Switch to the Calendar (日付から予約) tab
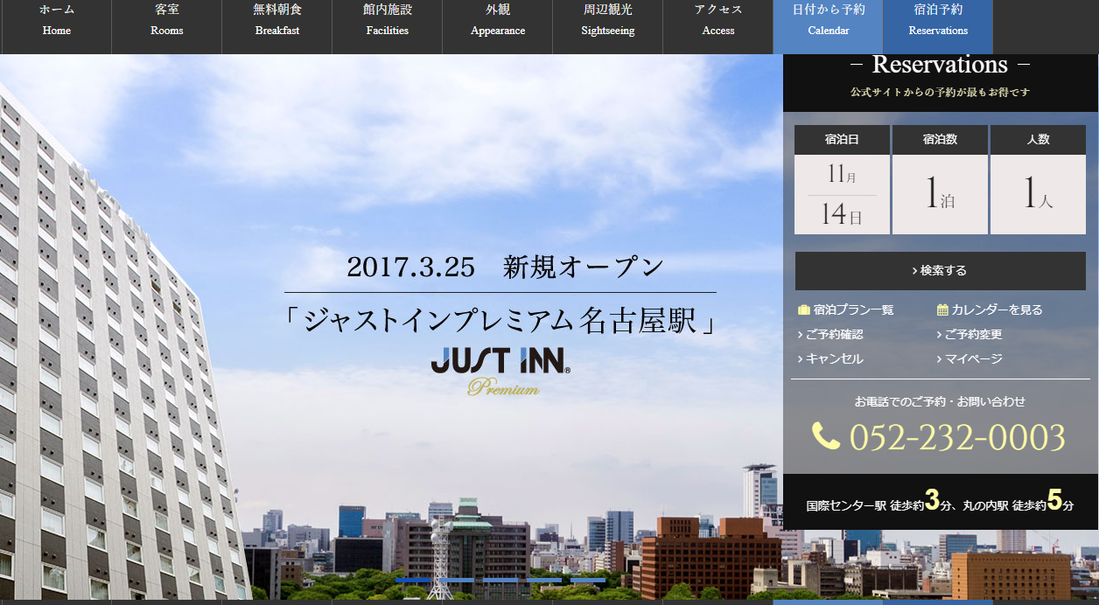The image size is (1099, 605). (828, 20)
